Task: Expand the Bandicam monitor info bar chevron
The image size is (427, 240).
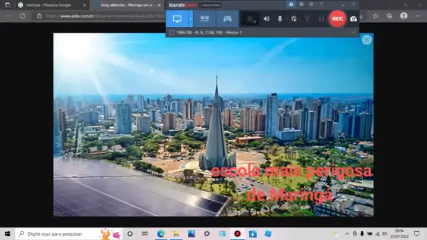Action: [354, 33]
